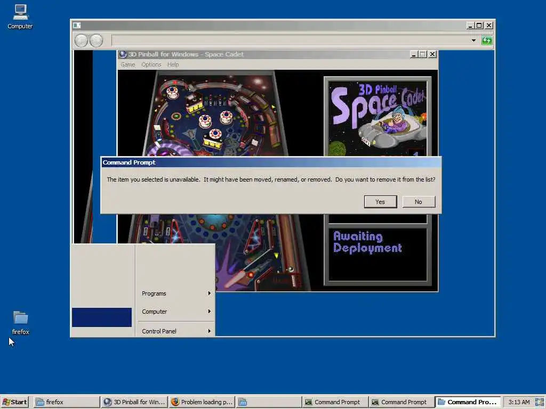Viewport: 546px width, 409px height.
Task: Click the green refresh/go icon
Action: pyautogui.click(x=487, y=40)
